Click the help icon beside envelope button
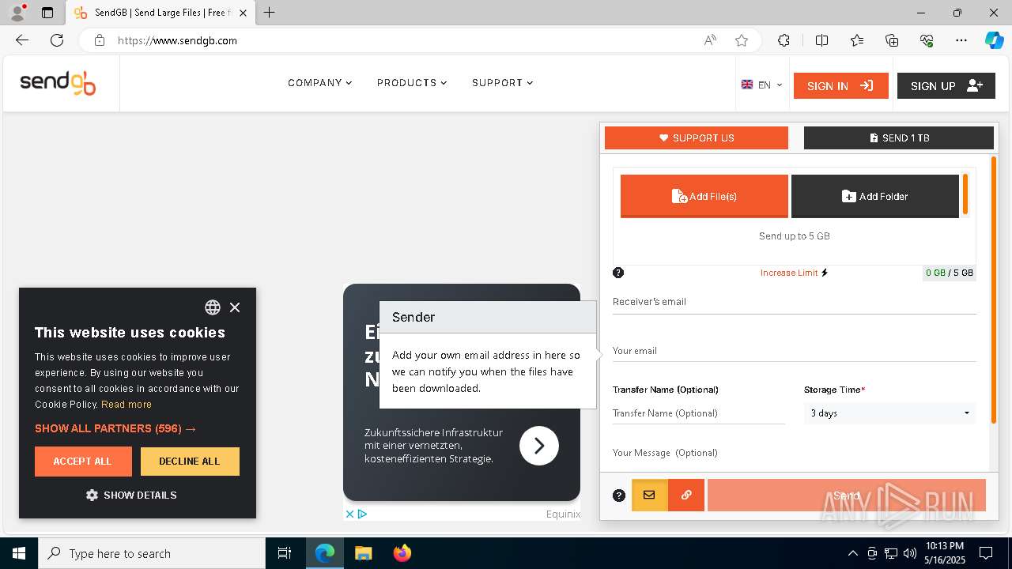 (x=619, y=496)
